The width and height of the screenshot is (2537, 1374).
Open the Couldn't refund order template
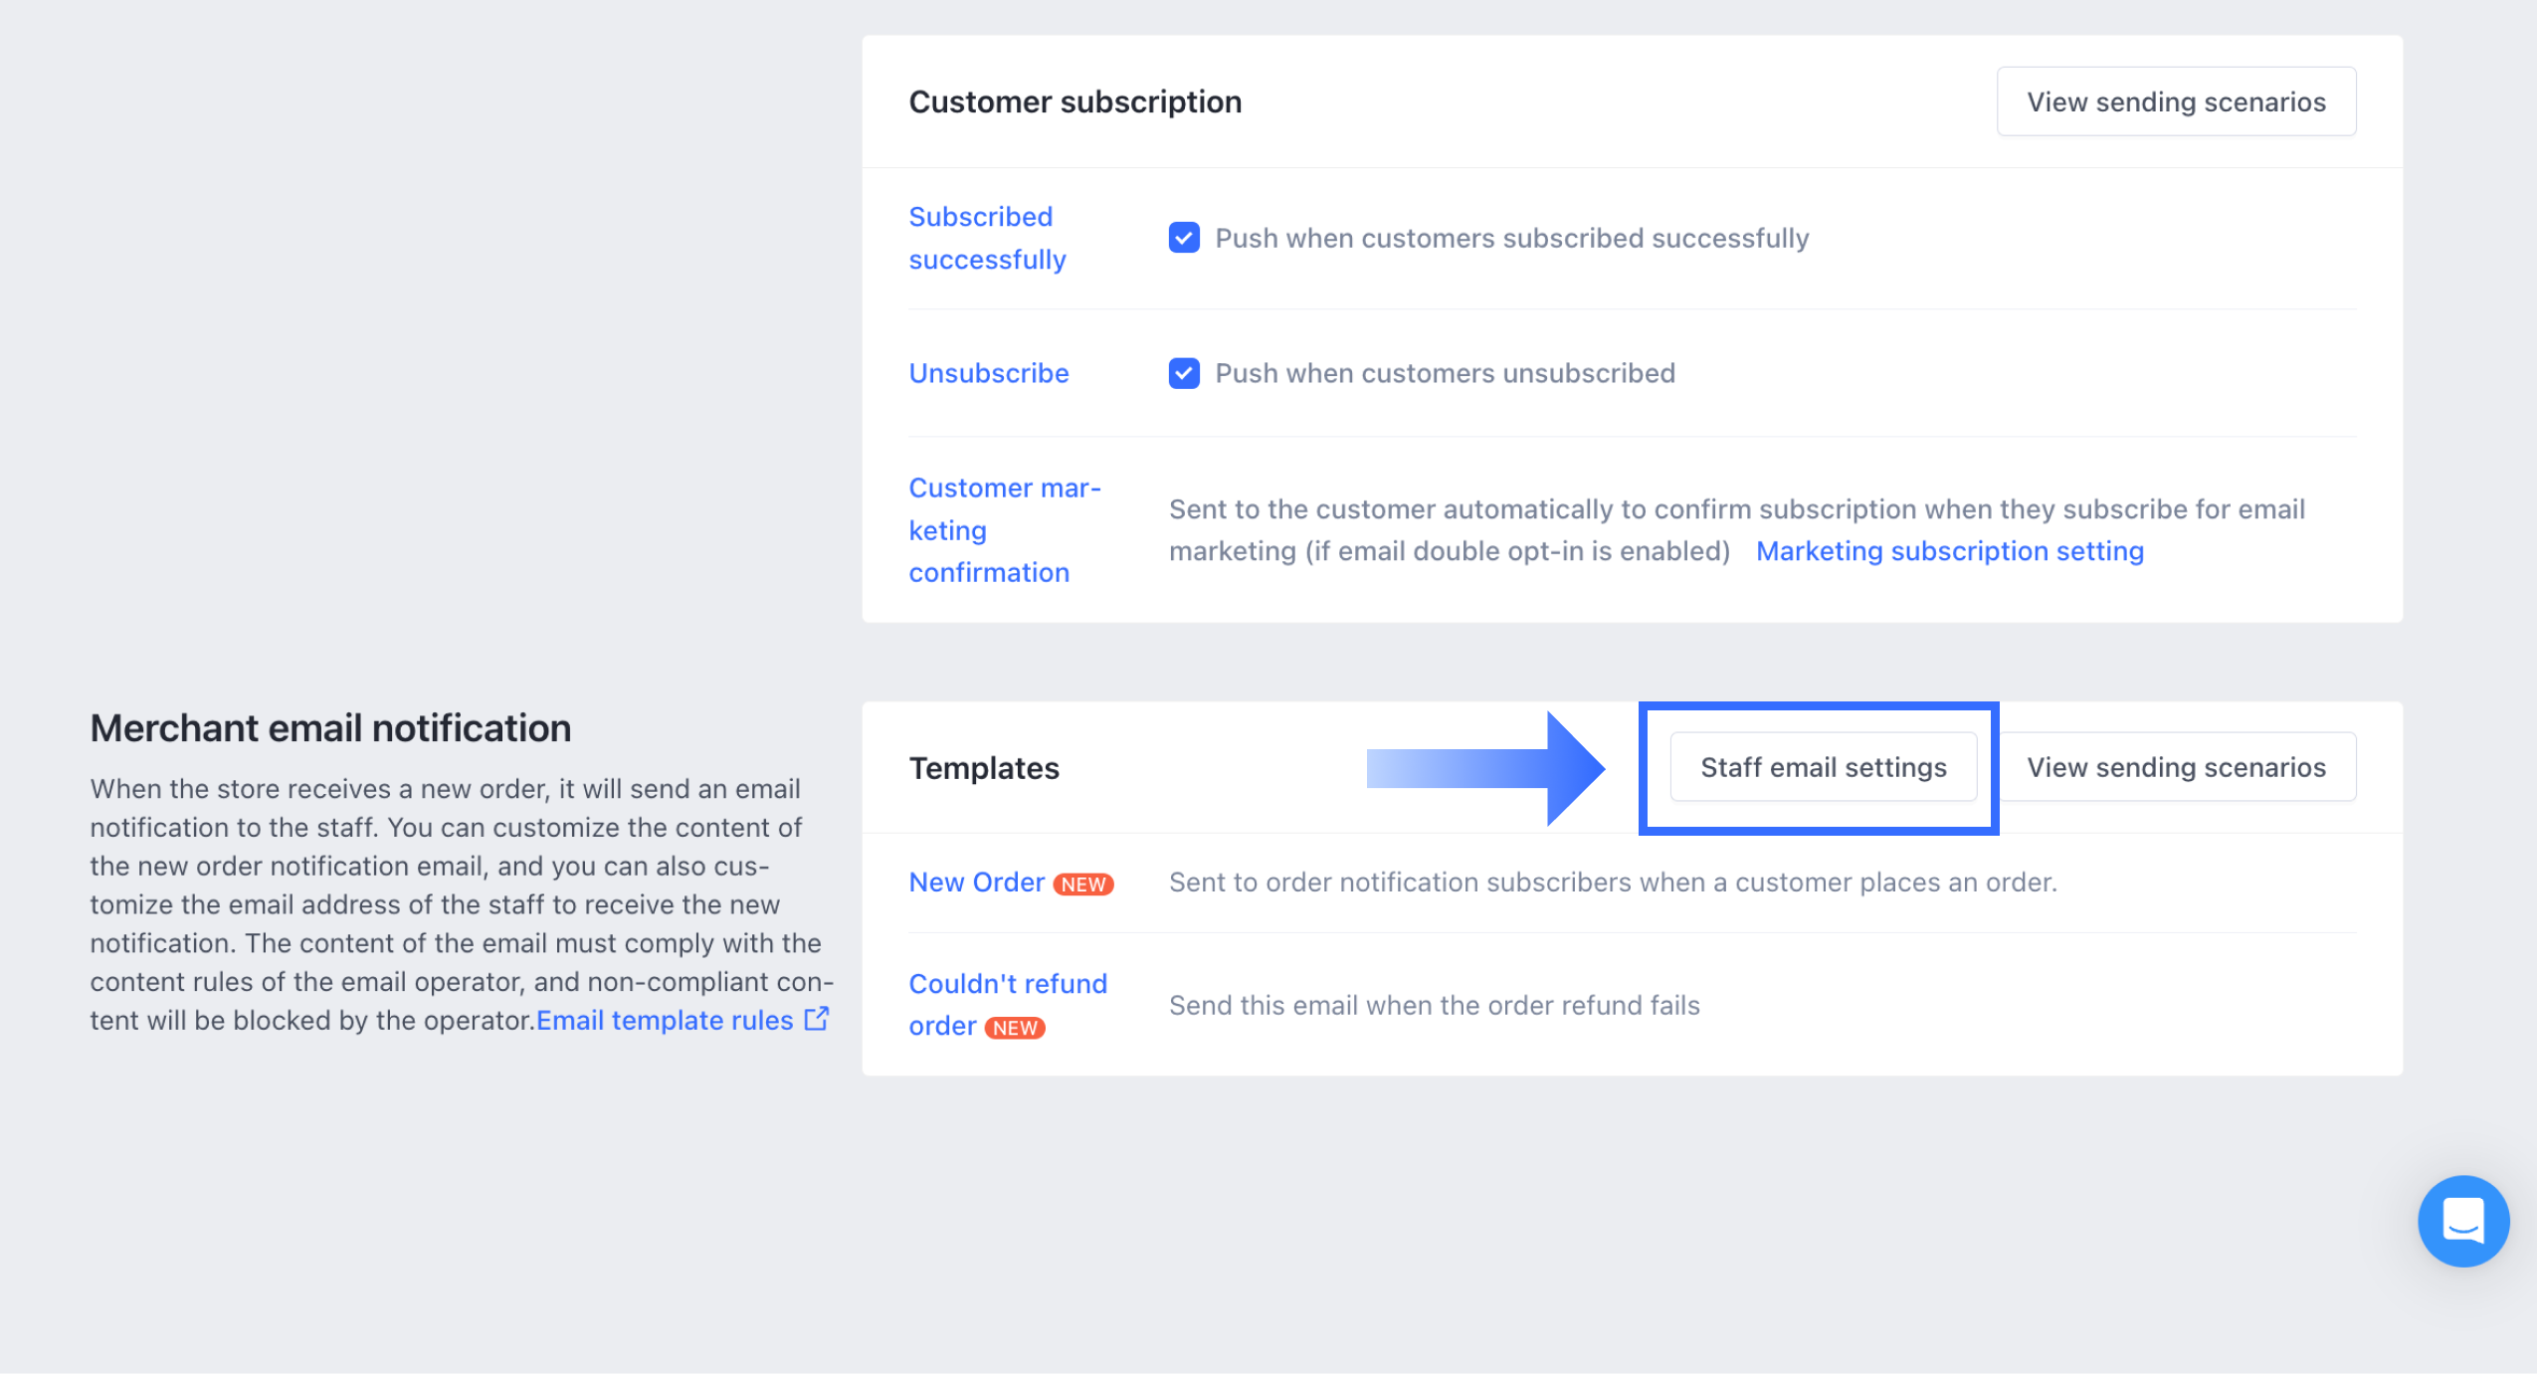1007,1004
